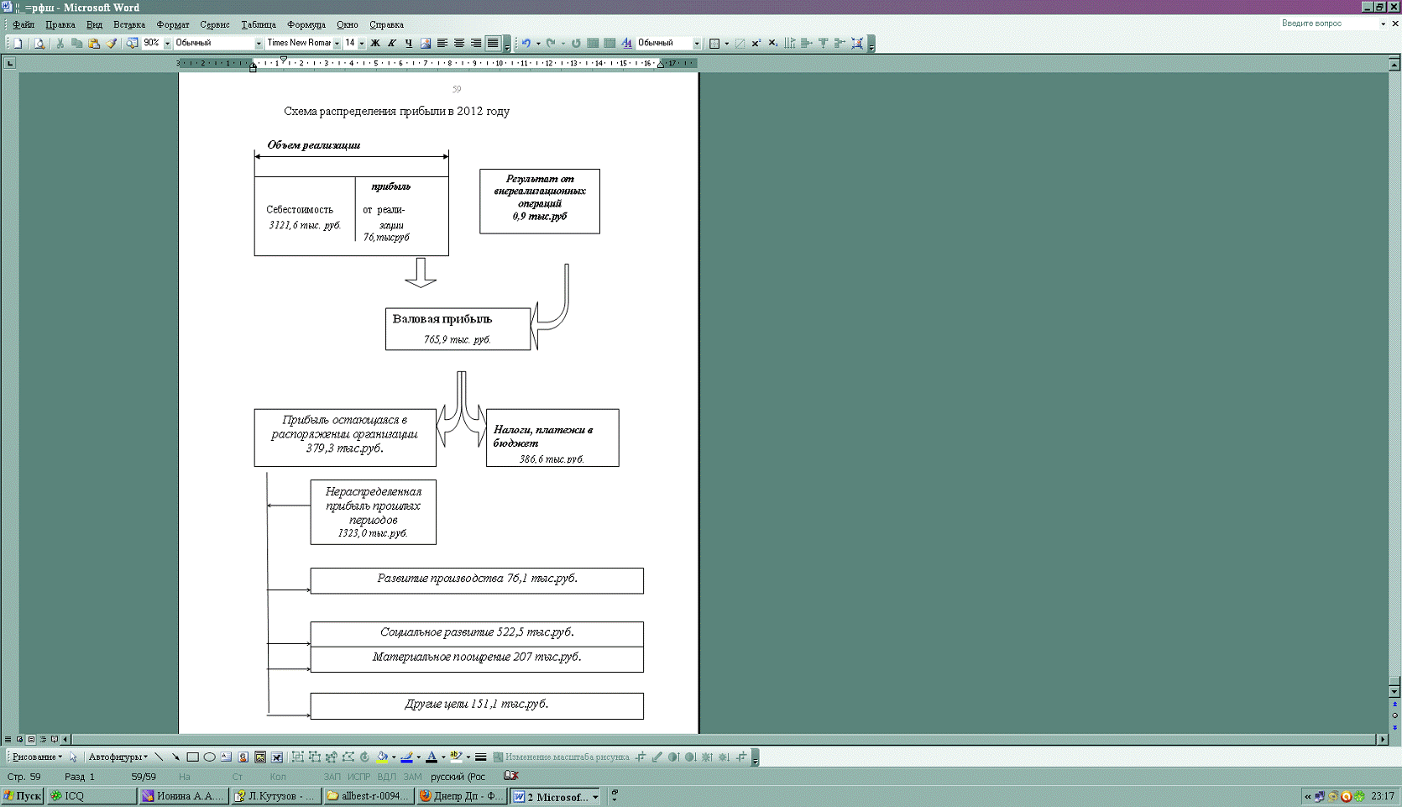
Task: Toggle Underline (Ч) formatting
Action: [x=409, y=43]
